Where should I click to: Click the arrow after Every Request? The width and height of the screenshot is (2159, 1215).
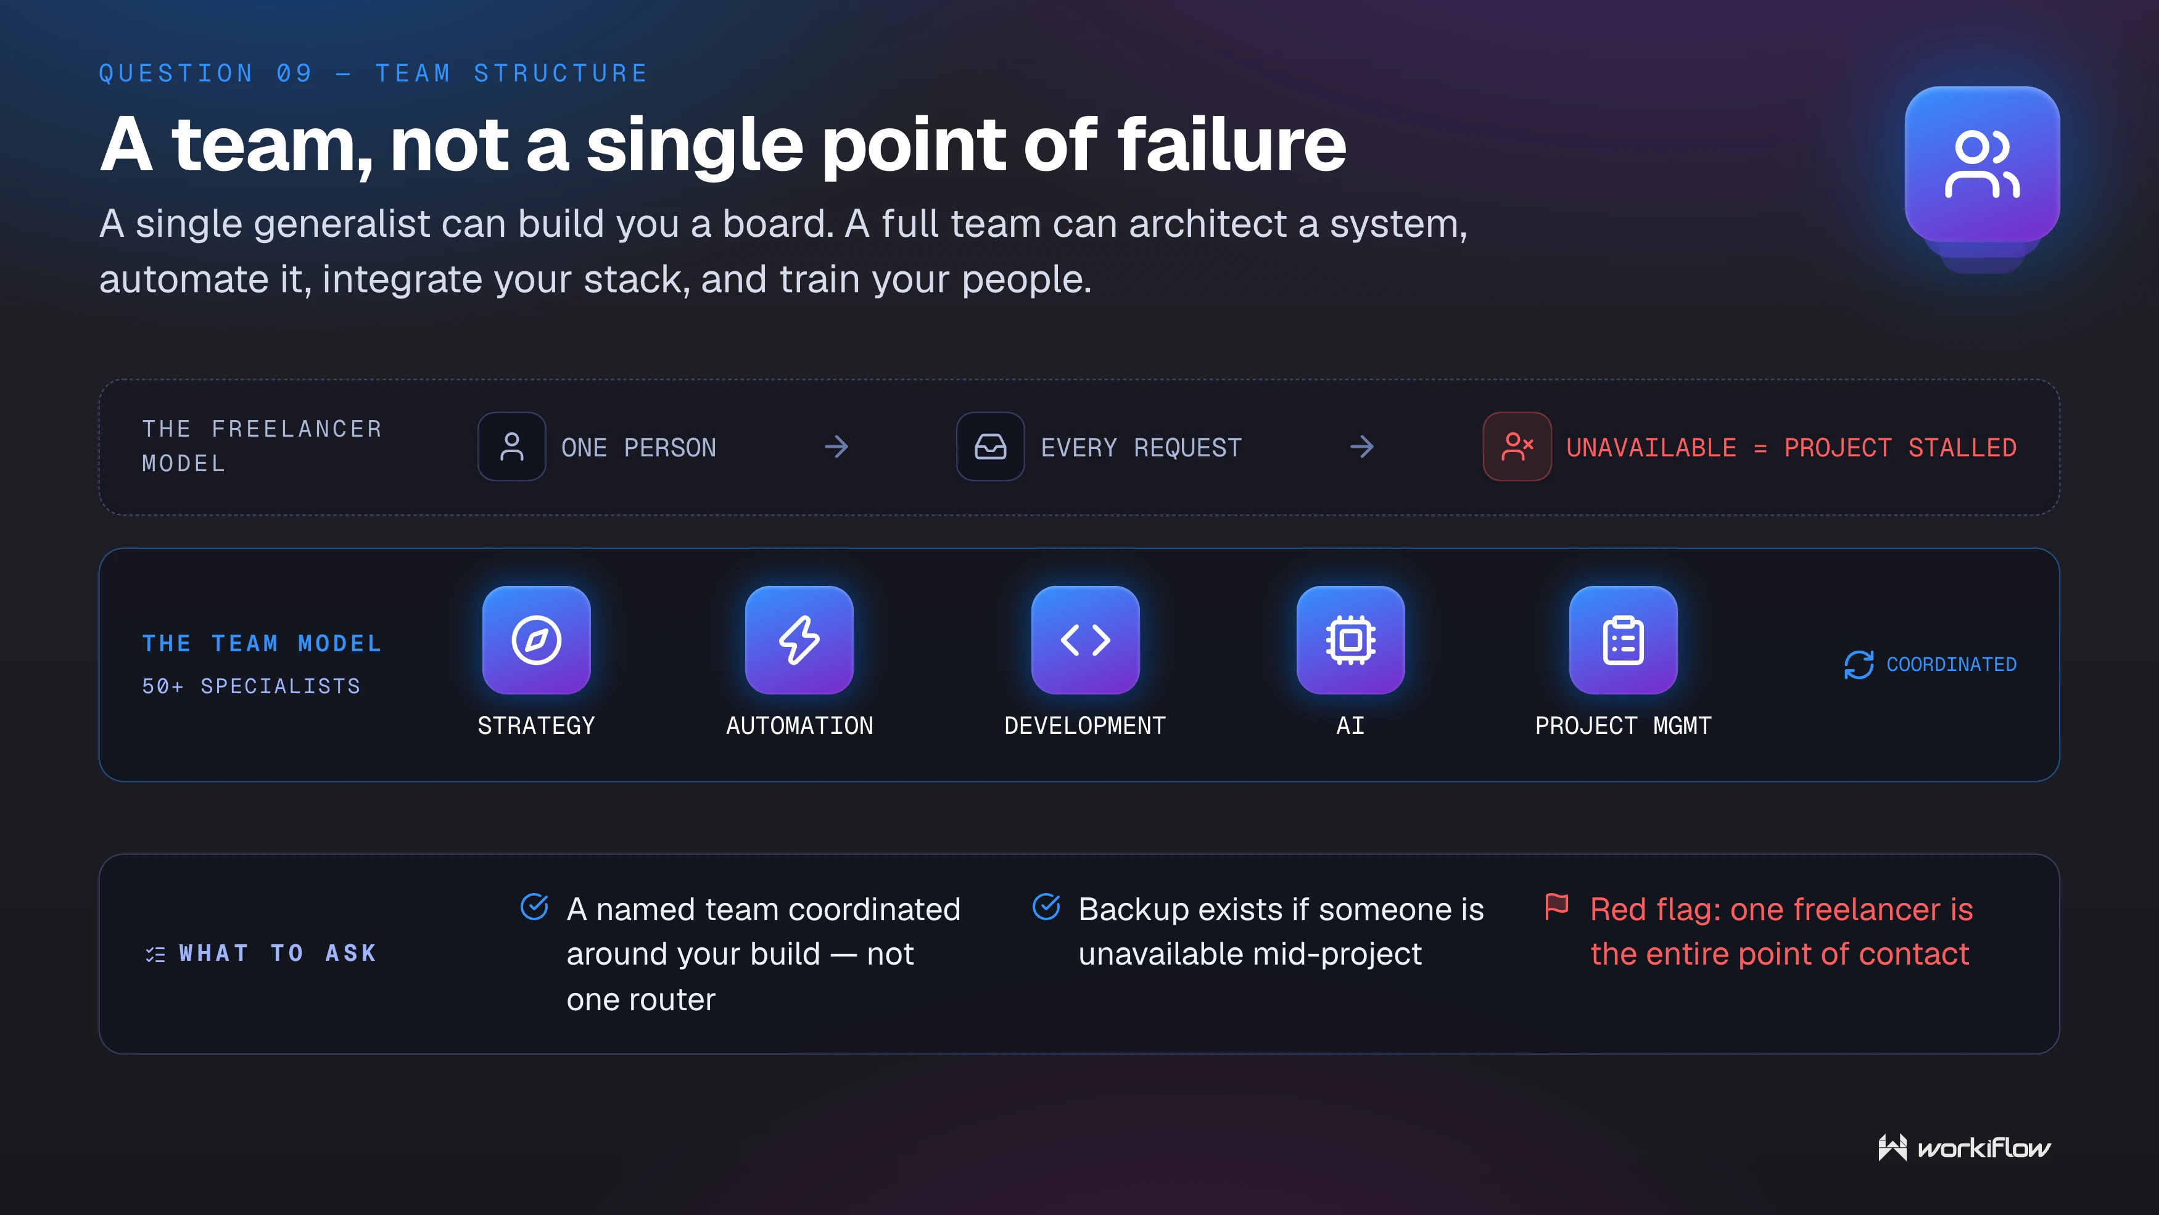pyautogui.click(x=1363, y=447)
